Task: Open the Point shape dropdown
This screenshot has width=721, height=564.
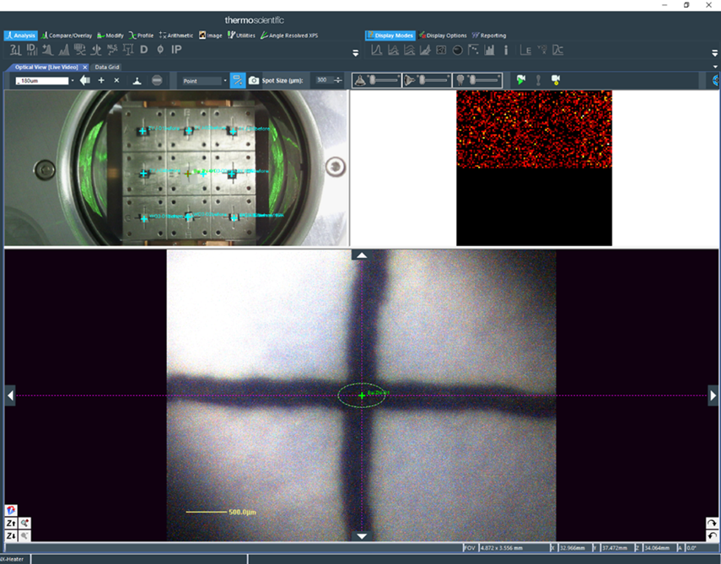Action: click(203, 81)
